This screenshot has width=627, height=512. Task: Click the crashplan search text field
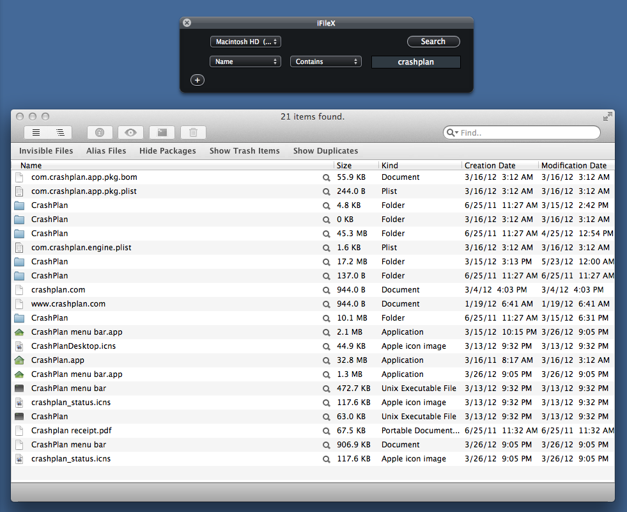click(416, 62)
